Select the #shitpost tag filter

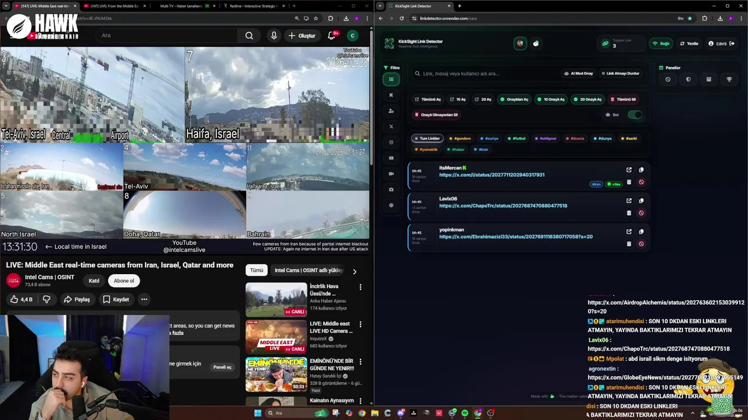[545, 139]
